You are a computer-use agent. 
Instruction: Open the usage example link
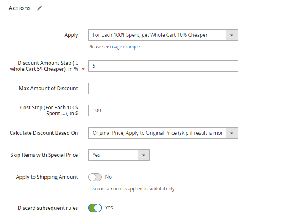(125, 47)
